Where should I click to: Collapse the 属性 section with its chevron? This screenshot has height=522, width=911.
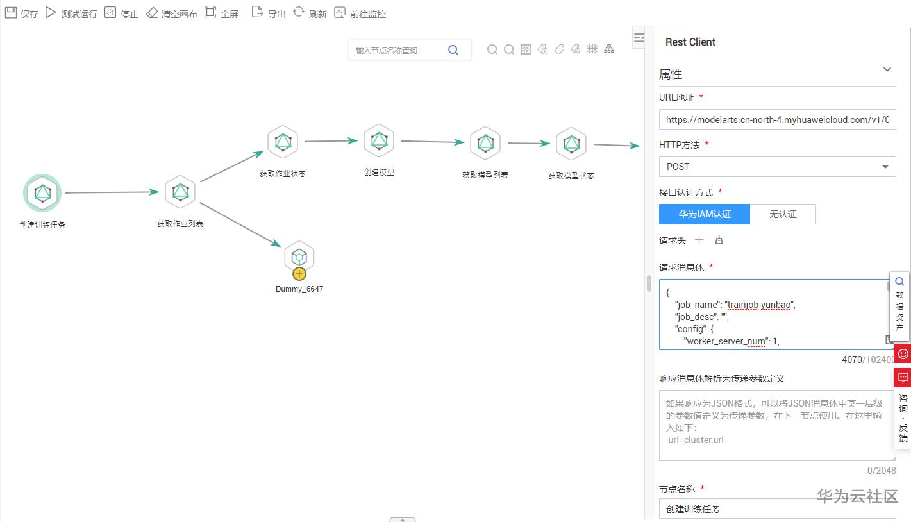coord(887,69)
